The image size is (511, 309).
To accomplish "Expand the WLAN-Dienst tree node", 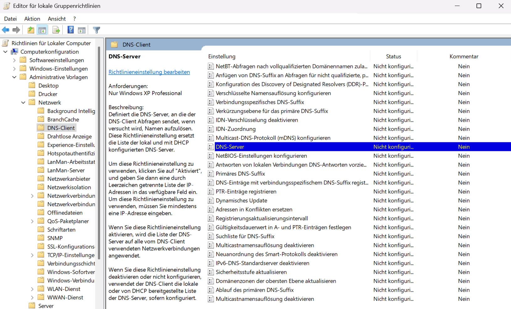I will [32, 289].
